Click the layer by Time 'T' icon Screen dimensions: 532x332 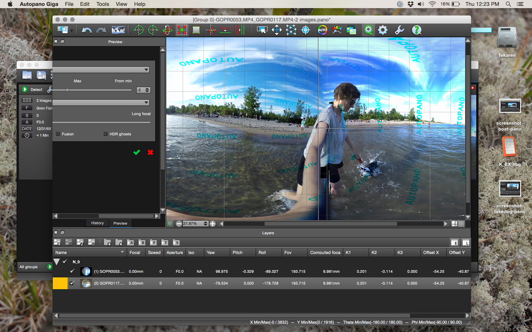coord(165,243)
